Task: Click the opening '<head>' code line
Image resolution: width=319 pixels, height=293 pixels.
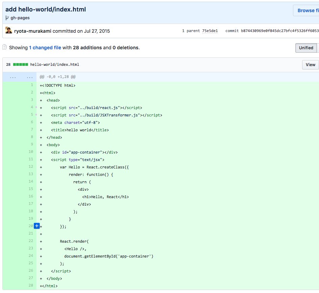Action: pos(53,100)
